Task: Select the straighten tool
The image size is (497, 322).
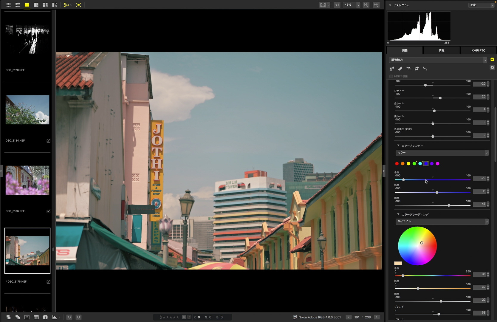Action: [425, 69]
